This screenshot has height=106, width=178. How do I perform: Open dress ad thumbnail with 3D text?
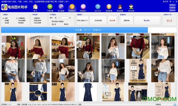click(138, 70)
